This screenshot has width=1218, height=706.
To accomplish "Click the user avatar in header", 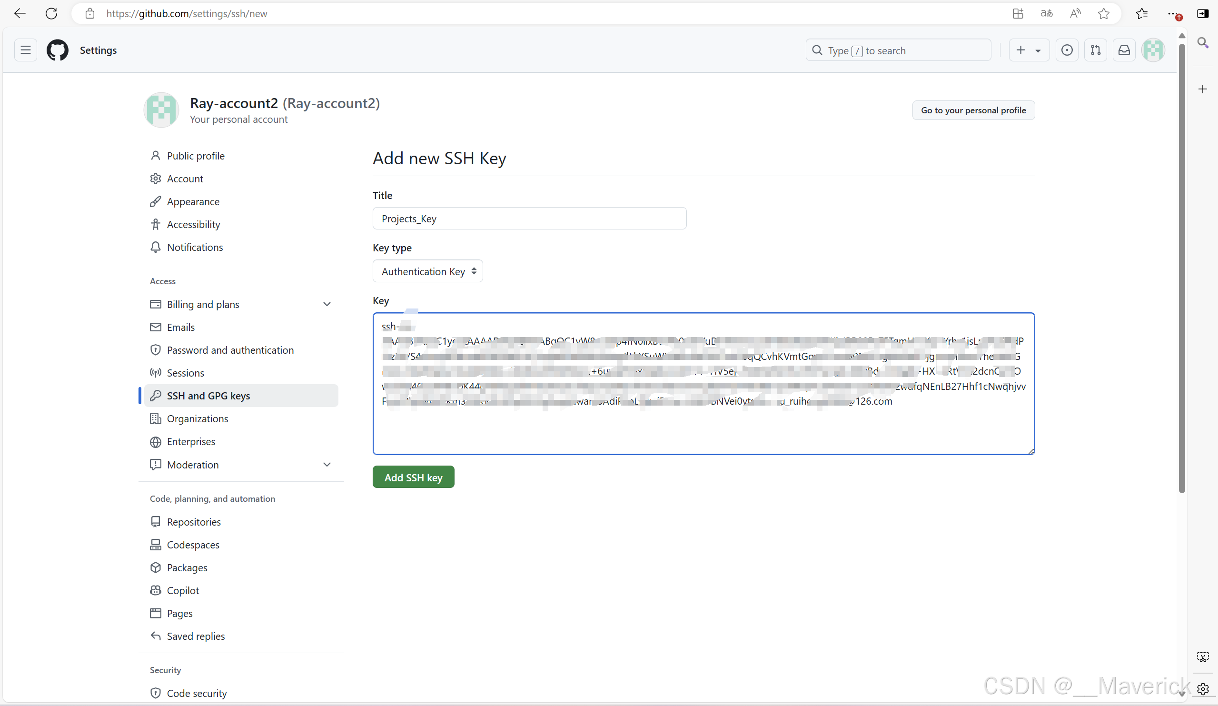I will click(1153, 50).
